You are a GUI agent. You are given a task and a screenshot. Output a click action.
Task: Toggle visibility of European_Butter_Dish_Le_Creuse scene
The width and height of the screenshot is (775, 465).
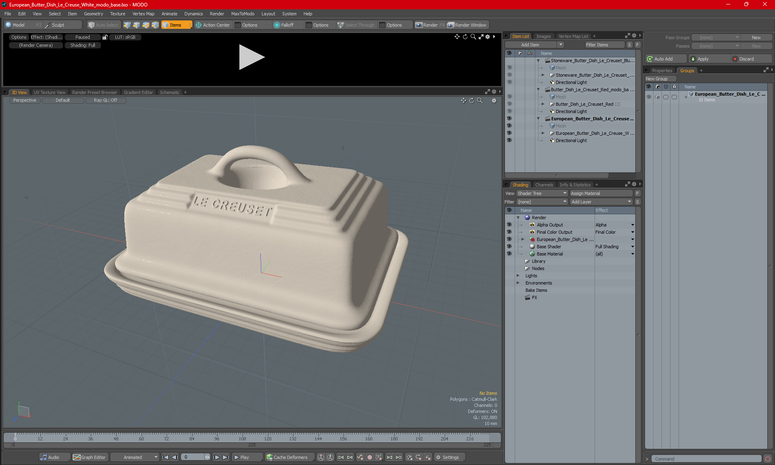509,119
